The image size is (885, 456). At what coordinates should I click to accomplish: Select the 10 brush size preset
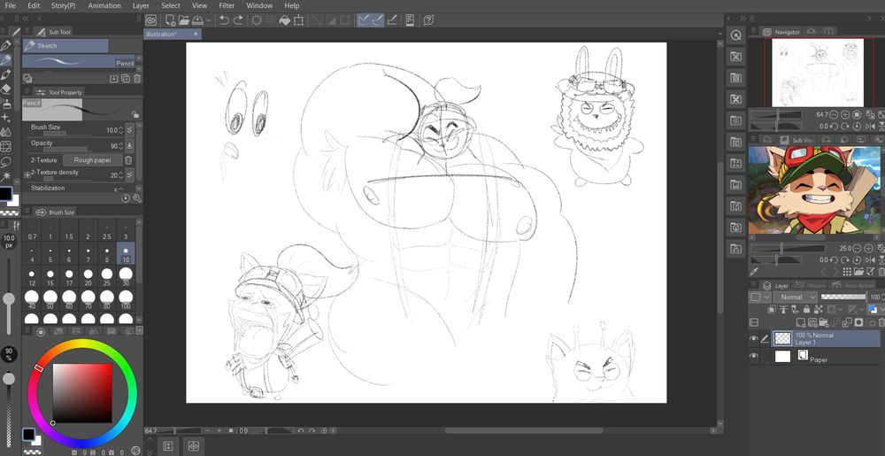[x=126, y=254]
